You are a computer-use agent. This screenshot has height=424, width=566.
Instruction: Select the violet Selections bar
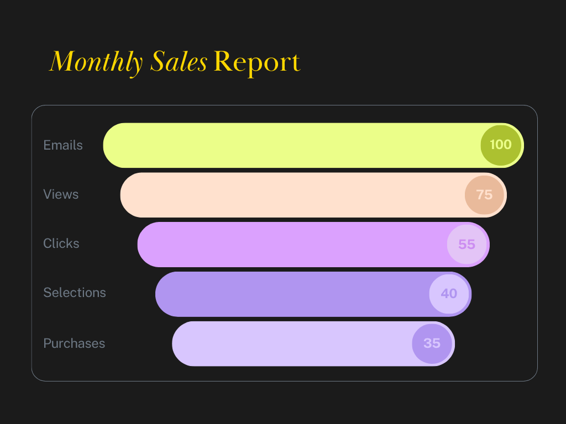(287, 294)
